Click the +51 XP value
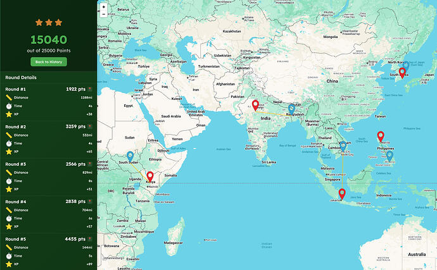 coord(89,189)
